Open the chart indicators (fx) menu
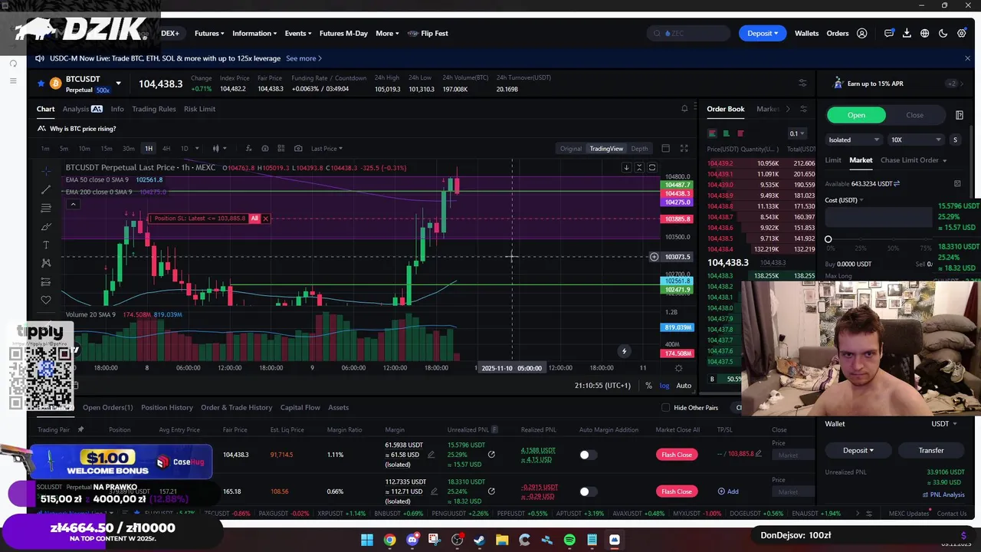Screen dimensions: 981x552 pos(248,148)
